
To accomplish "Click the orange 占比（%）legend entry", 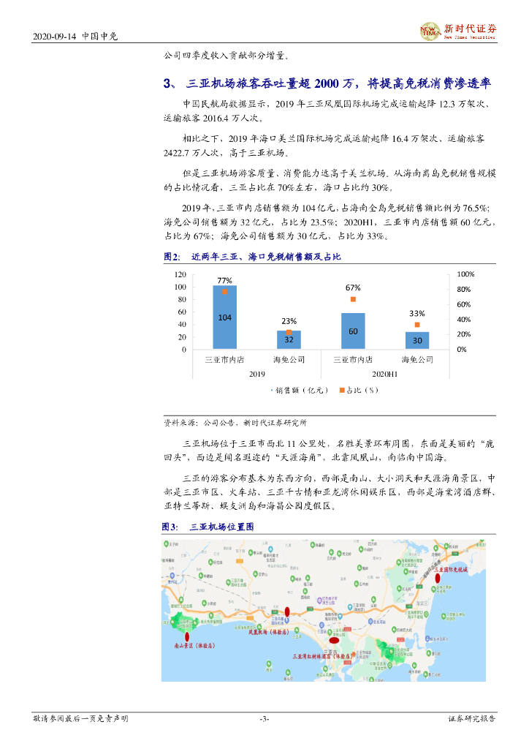I will (x=359, y=391).
